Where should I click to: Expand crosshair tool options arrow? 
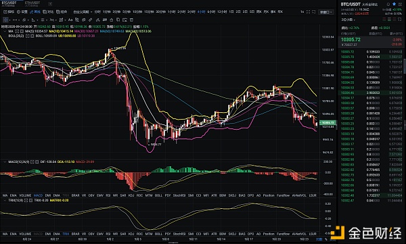click(x=10, y=20)
